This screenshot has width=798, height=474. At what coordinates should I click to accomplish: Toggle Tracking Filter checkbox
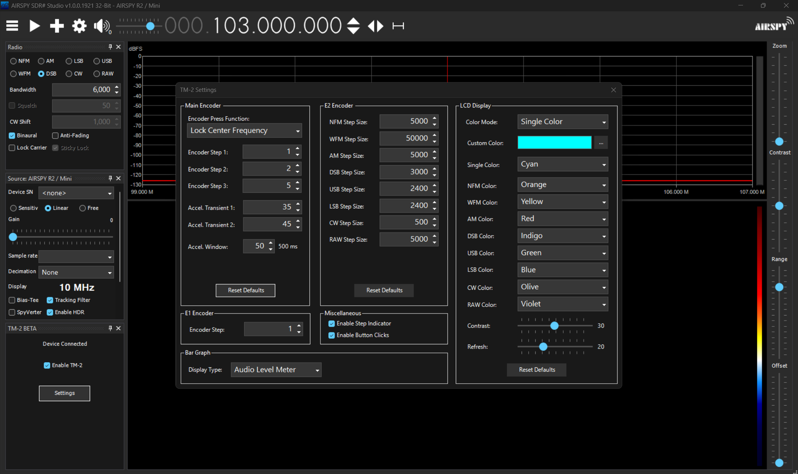point(69,300)
